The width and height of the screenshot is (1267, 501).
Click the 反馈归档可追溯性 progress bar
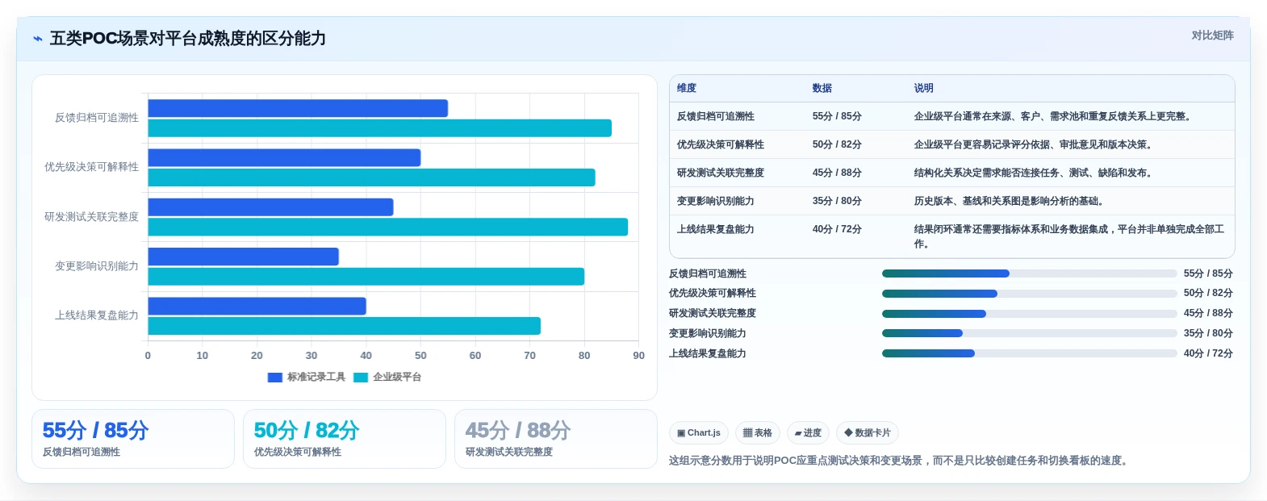[1029, 273]
